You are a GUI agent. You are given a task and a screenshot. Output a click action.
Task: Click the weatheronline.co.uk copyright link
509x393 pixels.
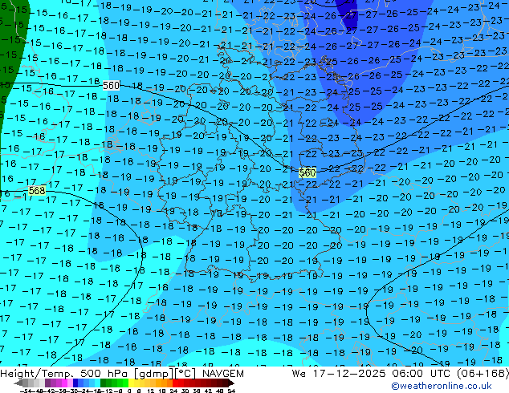click(441, 386)
